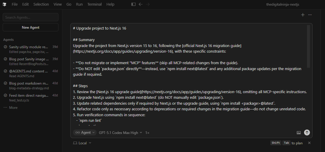This screenshot has height=152, width=325.
Task: Open the Terminal menu
Action: tap(94, 4)
